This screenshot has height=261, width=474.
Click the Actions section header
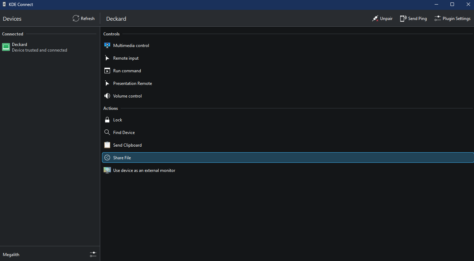pyautogui.click(x=110, y=108)
